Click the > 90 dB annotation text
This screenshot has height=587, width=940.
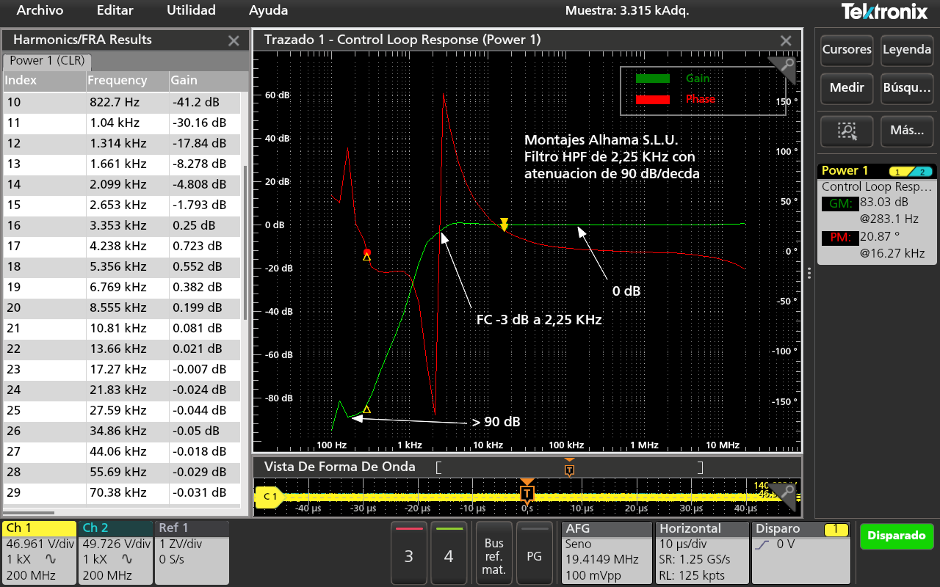(496, 423)
